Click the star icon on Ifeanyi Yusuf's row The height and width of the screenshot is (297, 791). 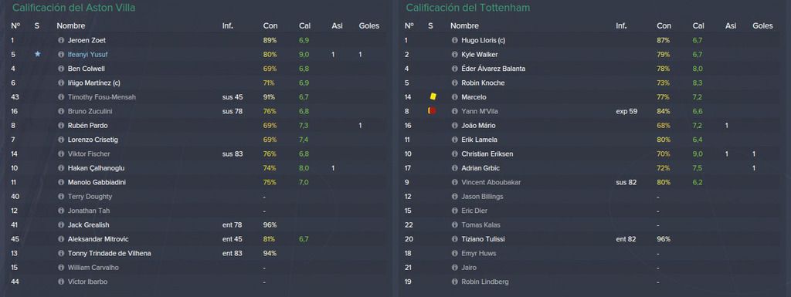37,54
